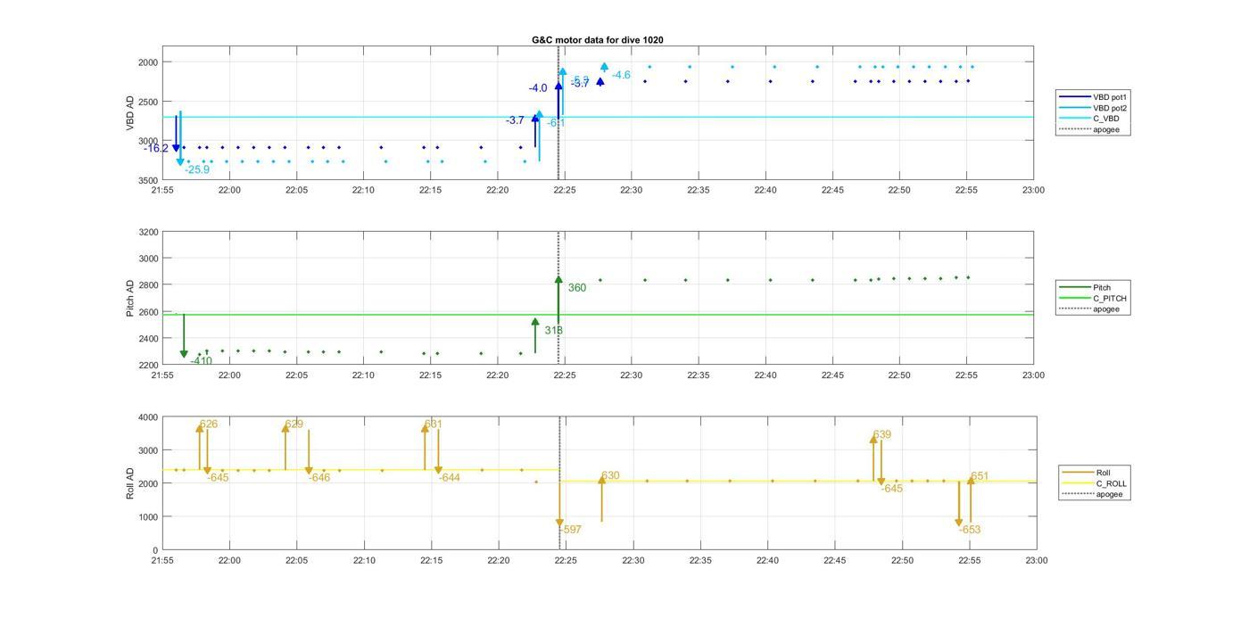Screen dimensions: 1249x618
Task: Click the 'Pitch AD' y-axis label
Action: [x=130, y=298]
